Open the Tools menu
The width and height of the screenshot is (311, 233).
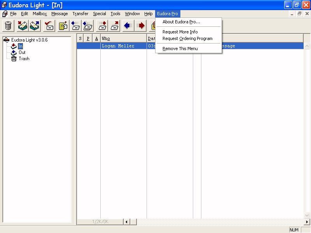[x=115, y=14]
